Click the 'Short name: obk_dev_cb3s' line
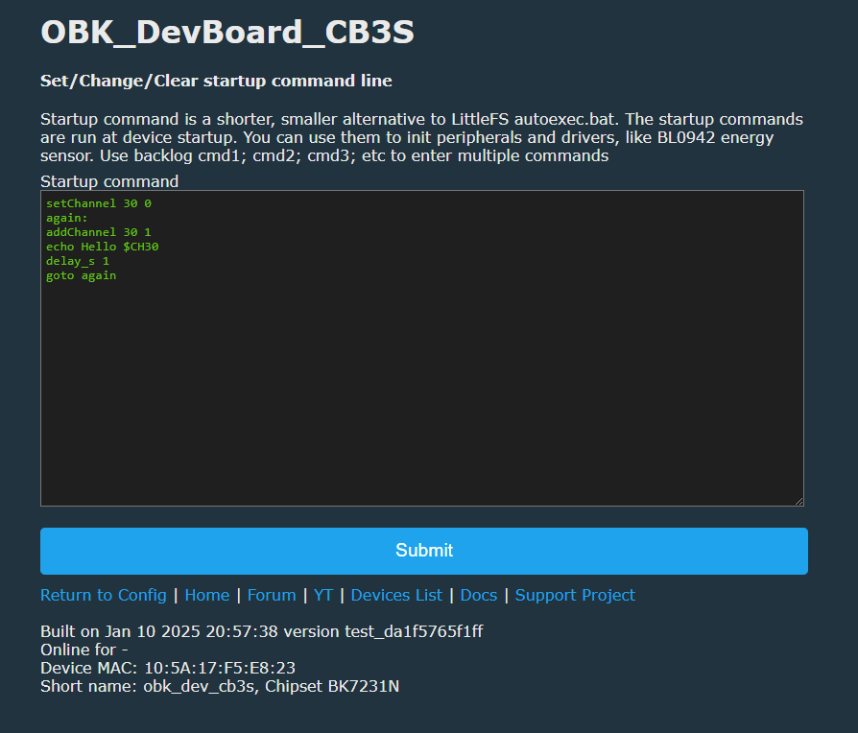This screenshot has height=733, width=858. [x=220, y=687]
